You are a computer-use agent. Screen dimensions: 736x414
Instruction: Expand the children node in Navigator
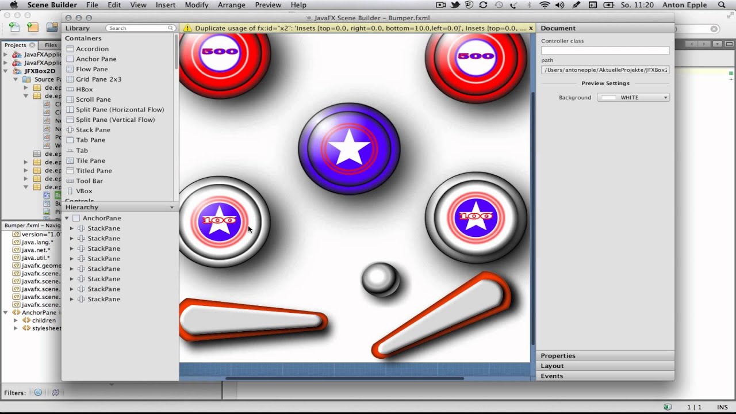tap(16, 321)
